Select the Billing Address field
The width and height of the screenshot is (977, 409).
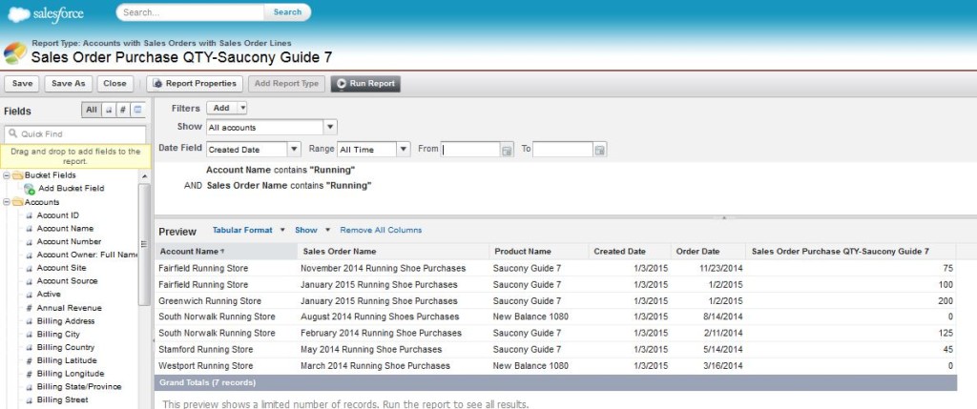coord(66,321)
